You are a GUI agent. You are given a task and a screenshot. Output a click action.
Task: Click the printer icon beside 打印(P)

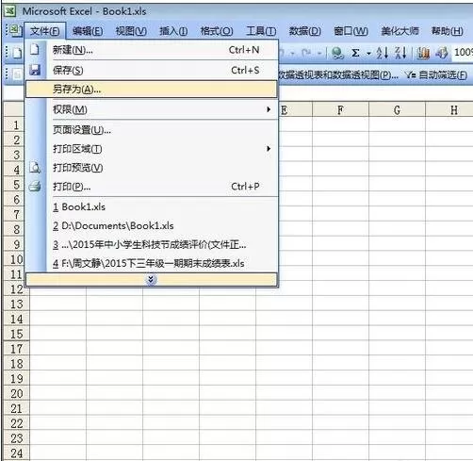tap(35, 187)
